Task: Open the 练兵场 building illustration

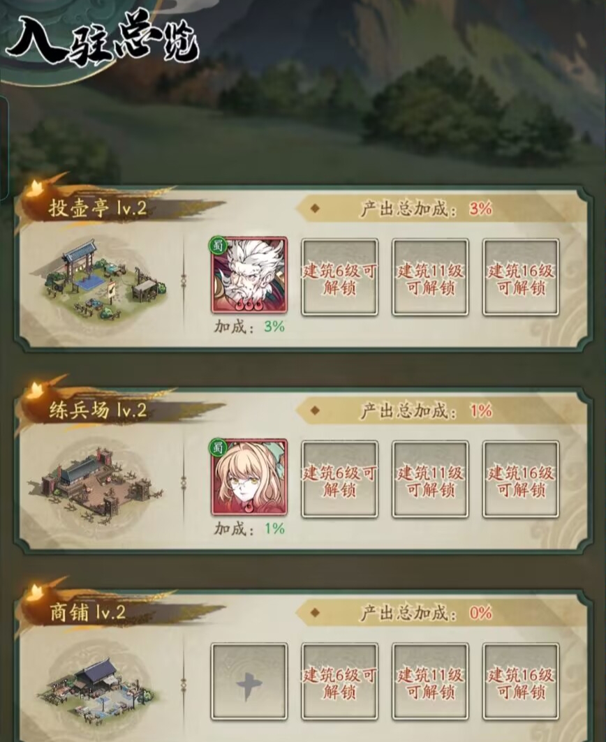Action: [x=98, y=482]
